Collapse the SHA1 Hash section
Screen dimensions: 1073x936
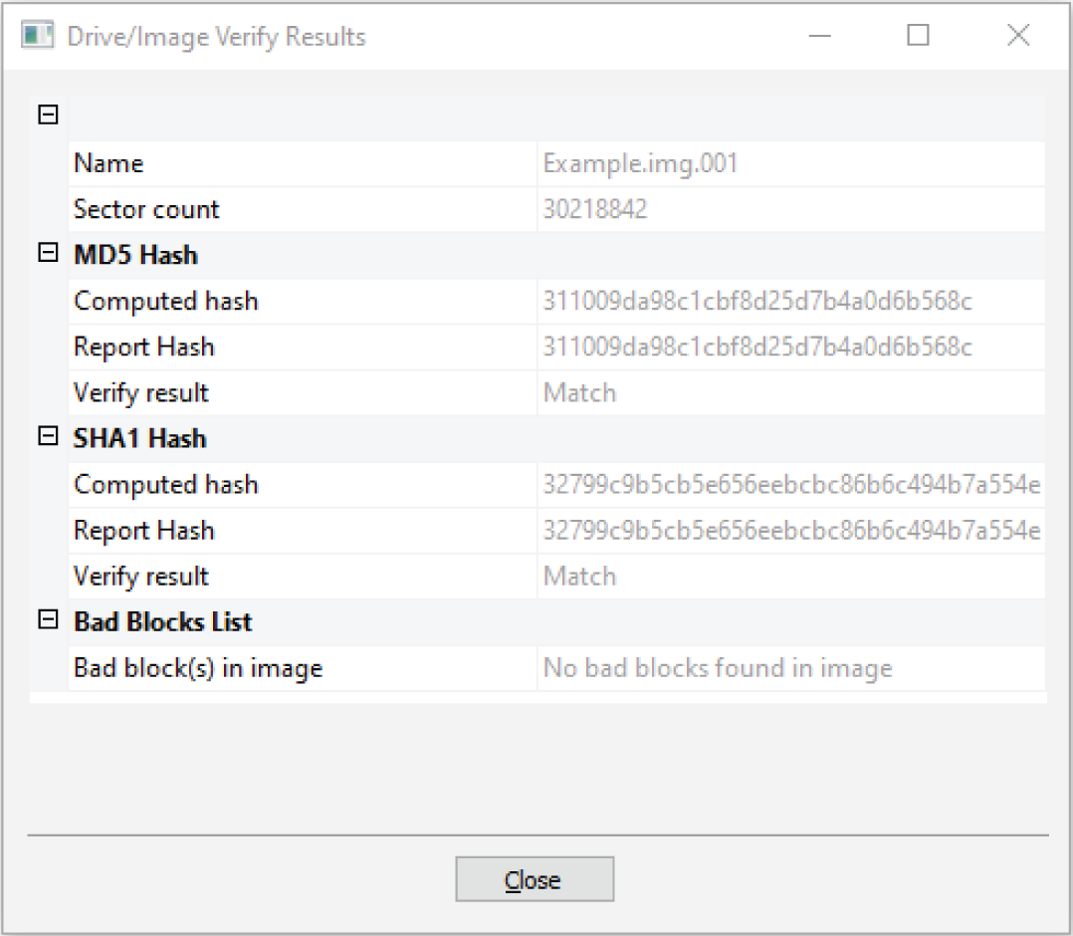(x=48, y=436)
